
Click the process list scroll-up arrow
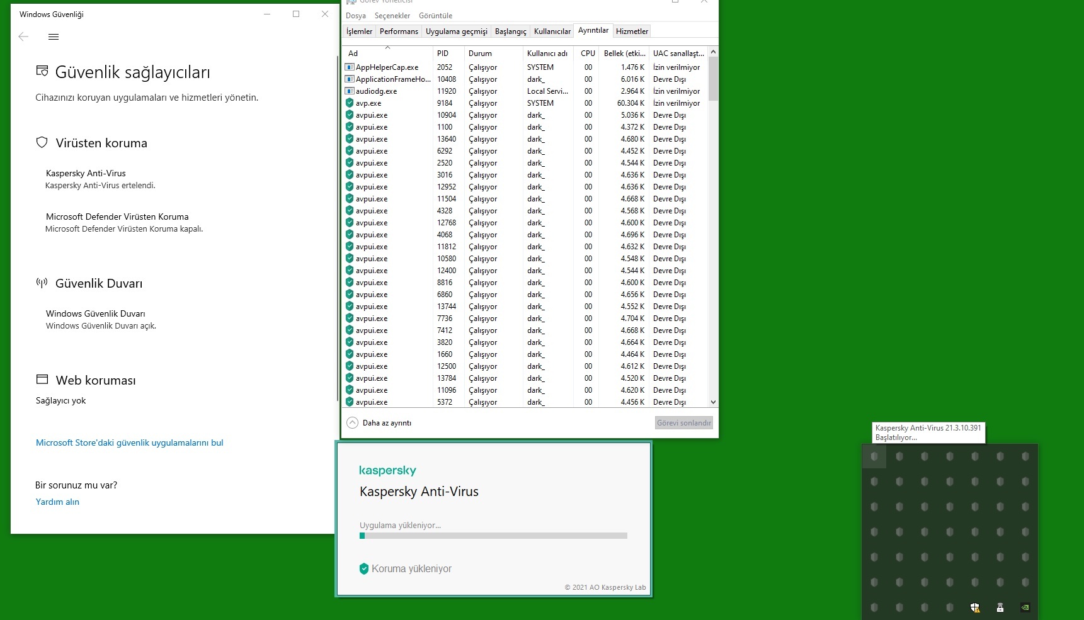coord(713,52)
